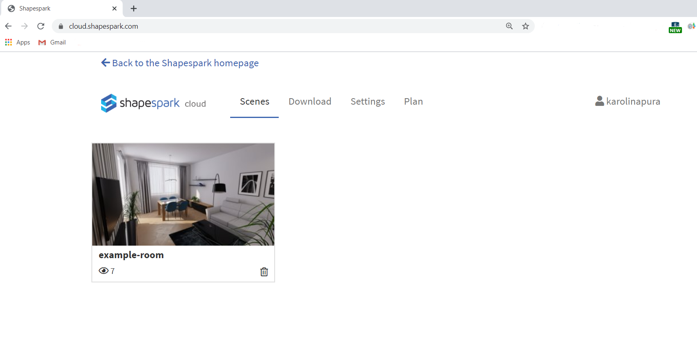
Task: Go to the Plan tab
Action: click(413, 101)
